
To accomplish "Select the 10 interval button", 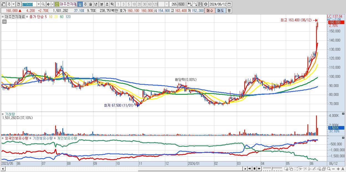I will click(134, 4).
